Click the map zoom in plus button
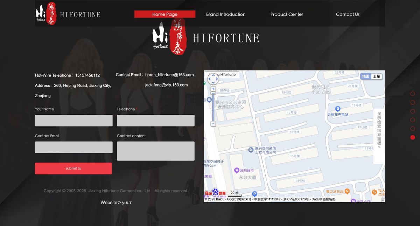 (213, 89)
